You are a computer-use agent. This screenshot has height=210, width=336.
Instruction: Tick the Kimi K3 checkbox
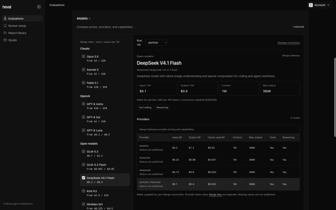(83, 191)
